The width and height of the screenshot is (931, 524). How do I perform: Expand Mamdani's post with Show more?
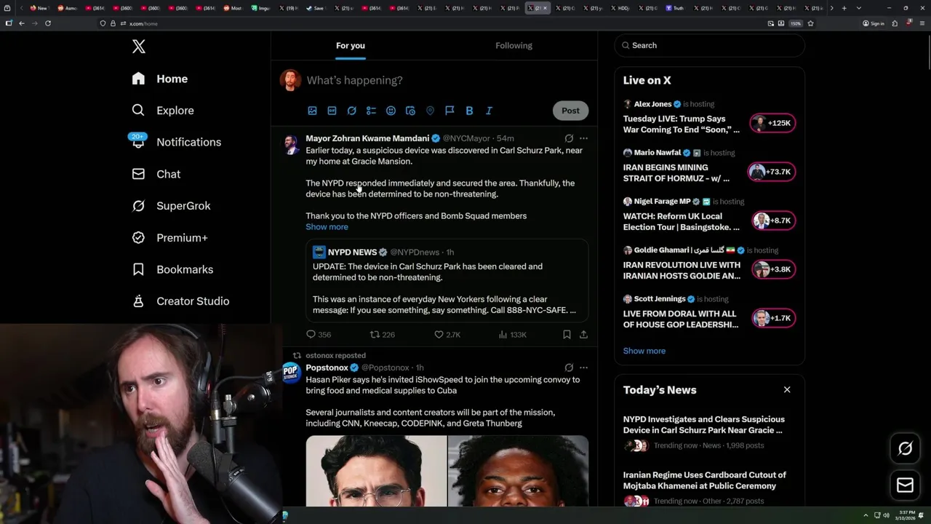click(327, 227)
